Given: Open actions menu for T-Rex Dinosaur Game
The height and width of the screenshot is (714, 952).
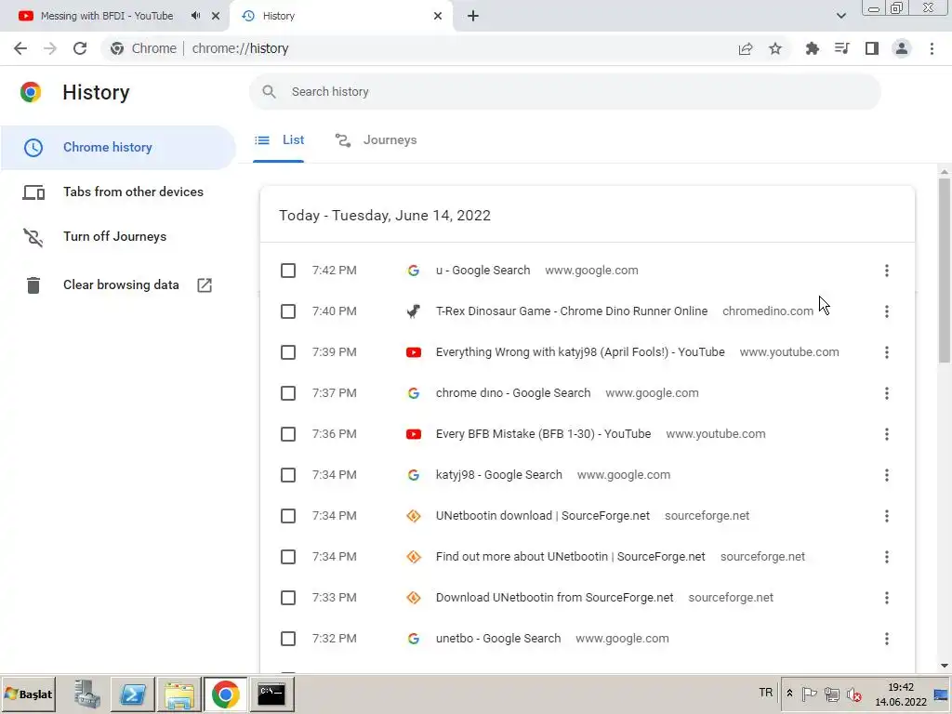Looking at the screenshot, I should (x=886, y=311).
